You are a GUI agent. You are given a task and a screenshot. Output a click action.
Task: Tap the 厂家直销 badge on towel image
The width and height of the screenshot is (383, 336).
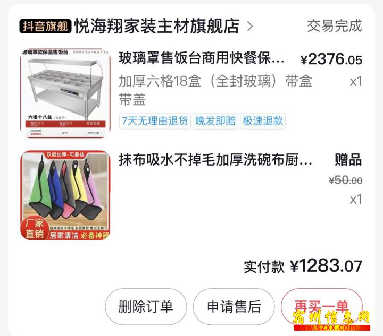point(35,229)
